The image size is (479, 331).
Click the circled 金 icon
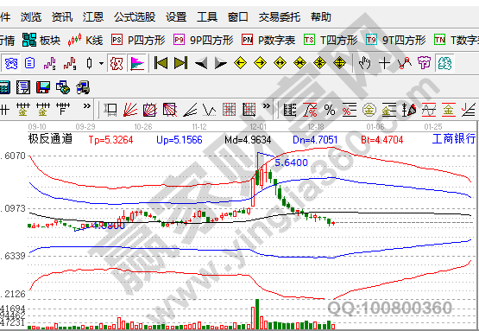pos(369,110)
